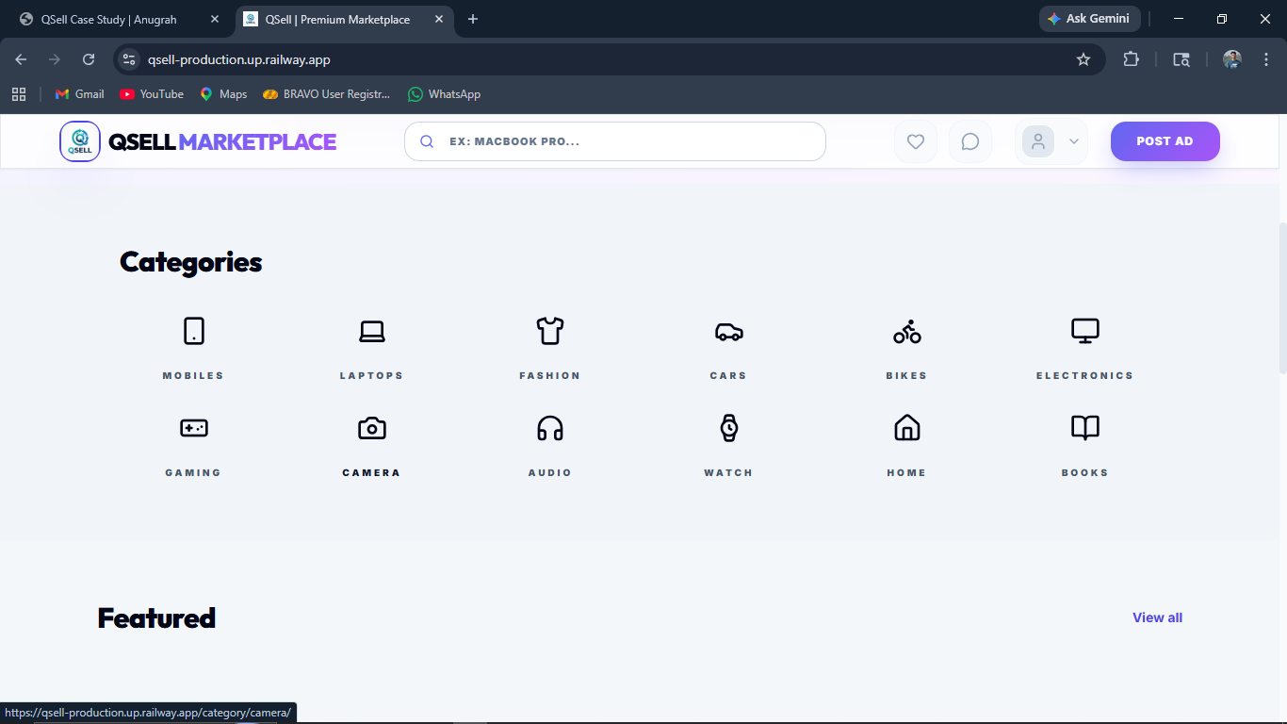The height and width of the screenshot is (724, 1287).
Task: Open the Audio headphones icon
Action: point(550,428)
